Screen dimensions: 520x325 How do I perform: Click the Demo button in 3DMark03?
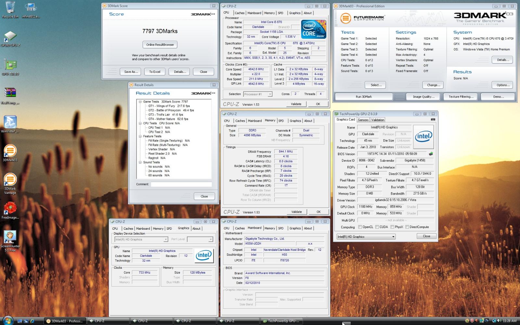(498, 97)
